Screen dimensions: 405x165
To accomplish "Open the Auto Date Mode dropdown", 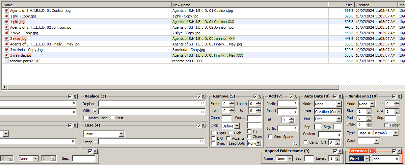I will (x=328, y=104).
